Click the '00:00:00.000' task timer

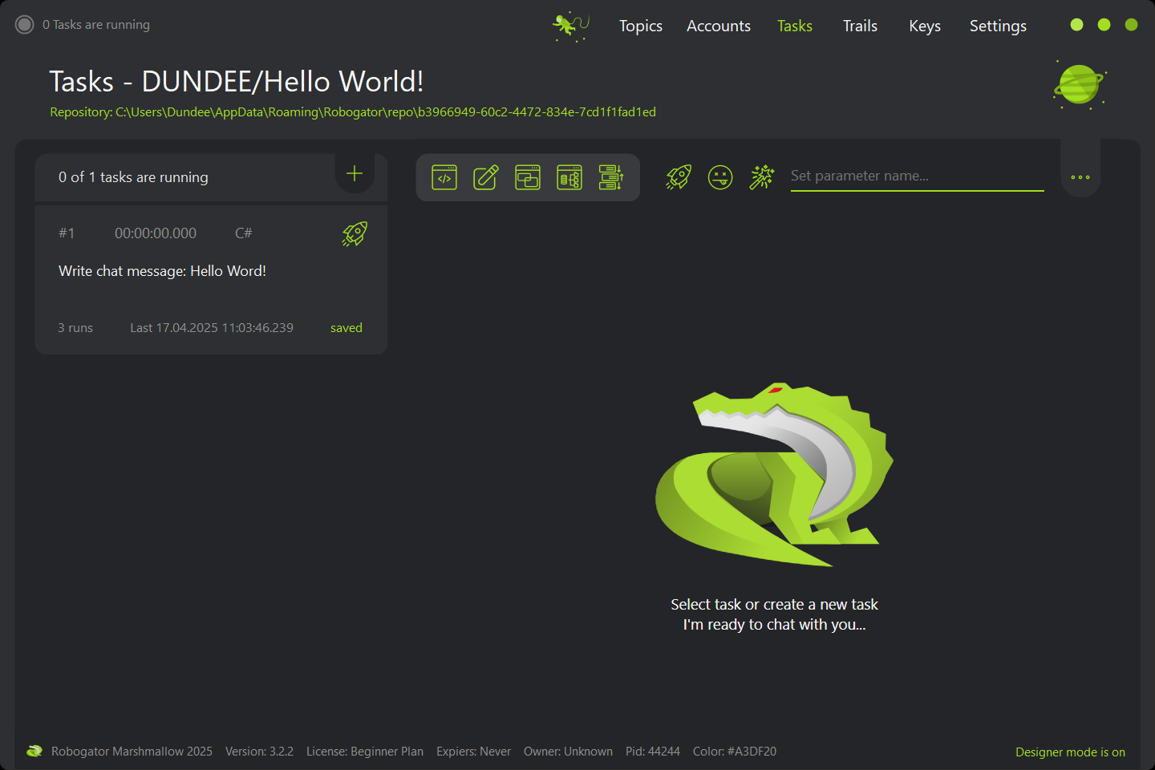156,233
